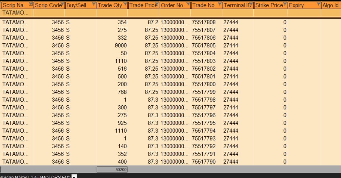The image size is (341, 178).
Task: Open the Strike Price column filter icon
Action: pyautogui.click(x=285, y=4)
